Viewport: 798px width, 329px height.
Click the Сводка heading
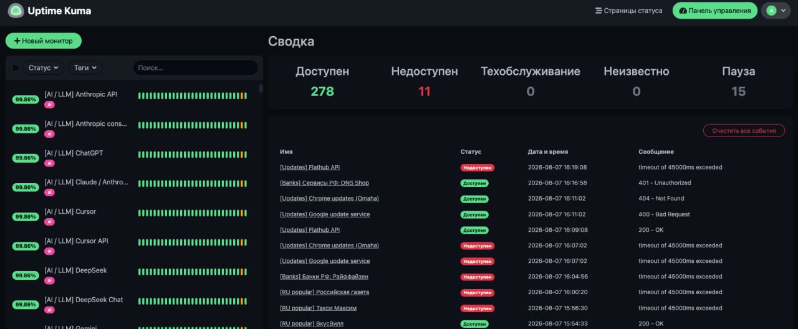click(x=291, y=42)
